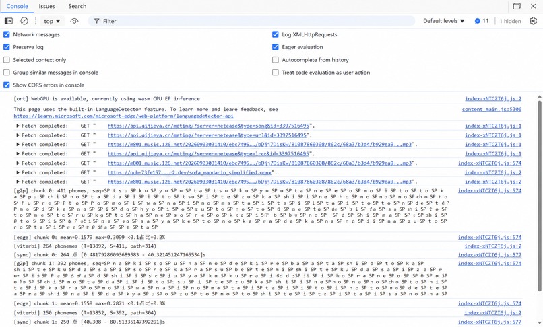Screen dimensions: 543x327
Task: Clear the console with the ban icon
Action: pyautogui.click(x=24, y=21)
